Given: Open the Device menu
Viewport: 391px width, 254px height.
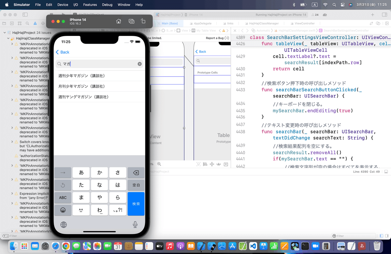Looking at the screenshot, I should [x=63, y=5].
